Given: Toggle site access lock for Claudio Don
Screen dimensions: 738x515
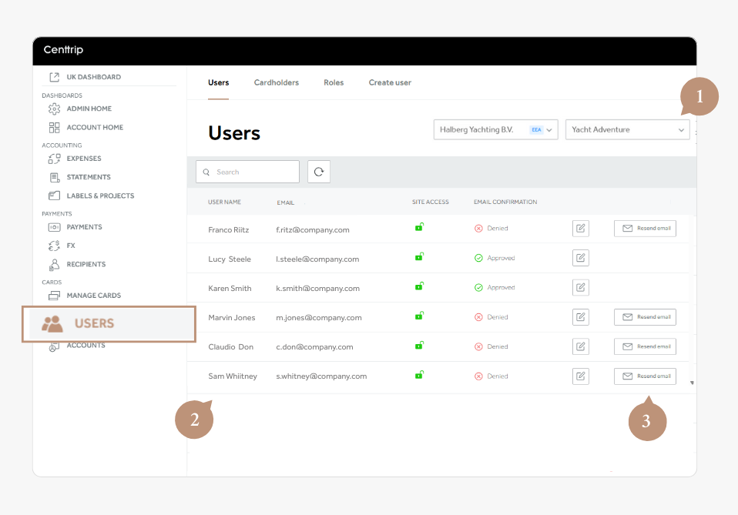Looking at the screenshot, I should pos(419,345).
